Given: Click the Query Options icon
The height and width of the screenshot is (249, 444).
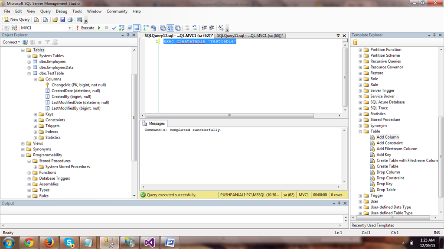Looking at the screenshot, I should [129, 28].
